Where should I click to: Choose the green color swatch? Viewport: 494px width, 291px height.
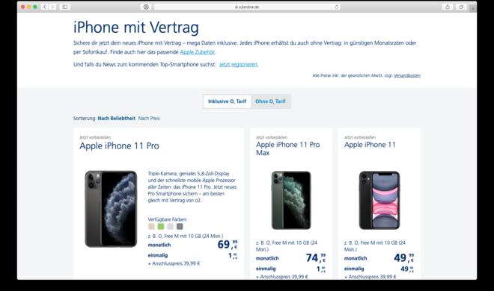click(x=161, y=226)
